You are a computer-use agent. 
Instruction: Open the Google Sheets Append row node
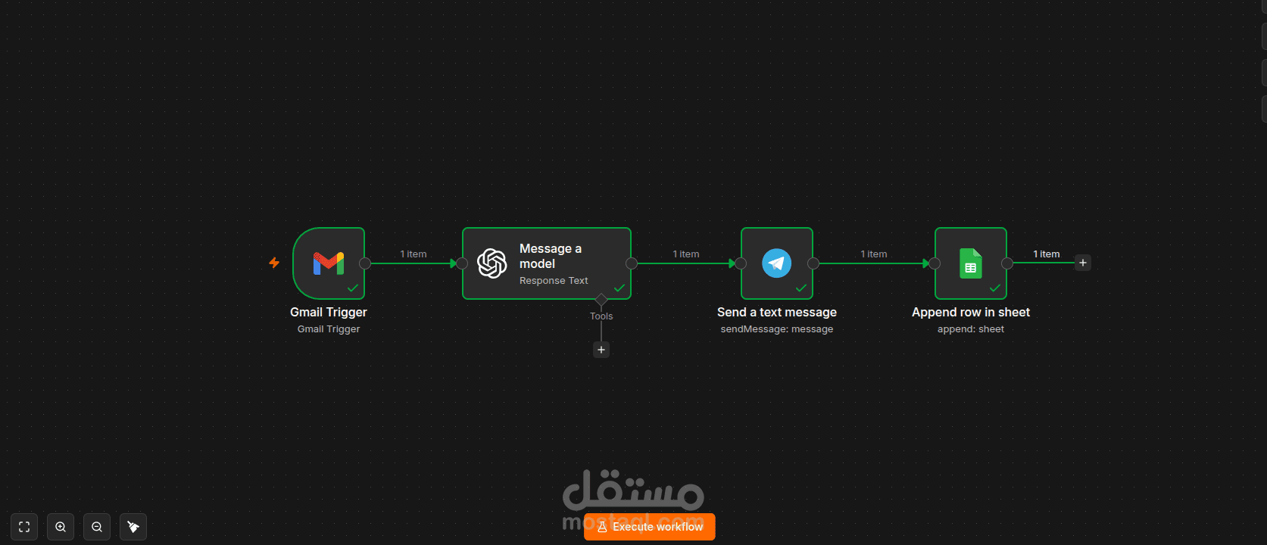click(971, 263)
